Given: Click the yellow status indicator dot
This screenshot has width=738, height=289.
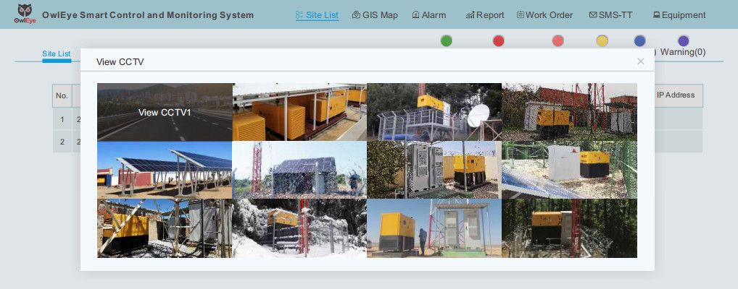Looking at the screenshot, I should (602, 40).
